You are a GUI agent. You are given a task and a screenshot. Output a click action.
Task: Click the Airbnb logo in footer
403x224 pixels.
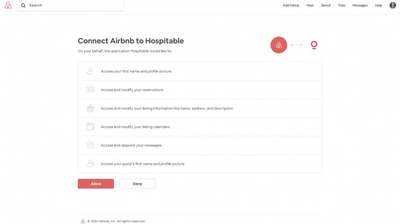(83, 221)
